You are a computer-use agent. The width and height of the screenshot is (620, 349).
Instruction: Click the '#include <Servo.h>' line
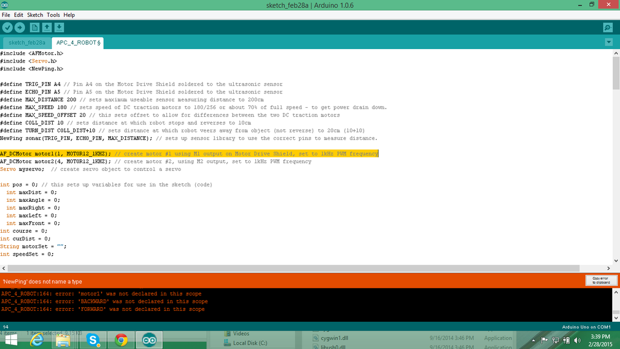pyautogui.click(x=28, y=61)
